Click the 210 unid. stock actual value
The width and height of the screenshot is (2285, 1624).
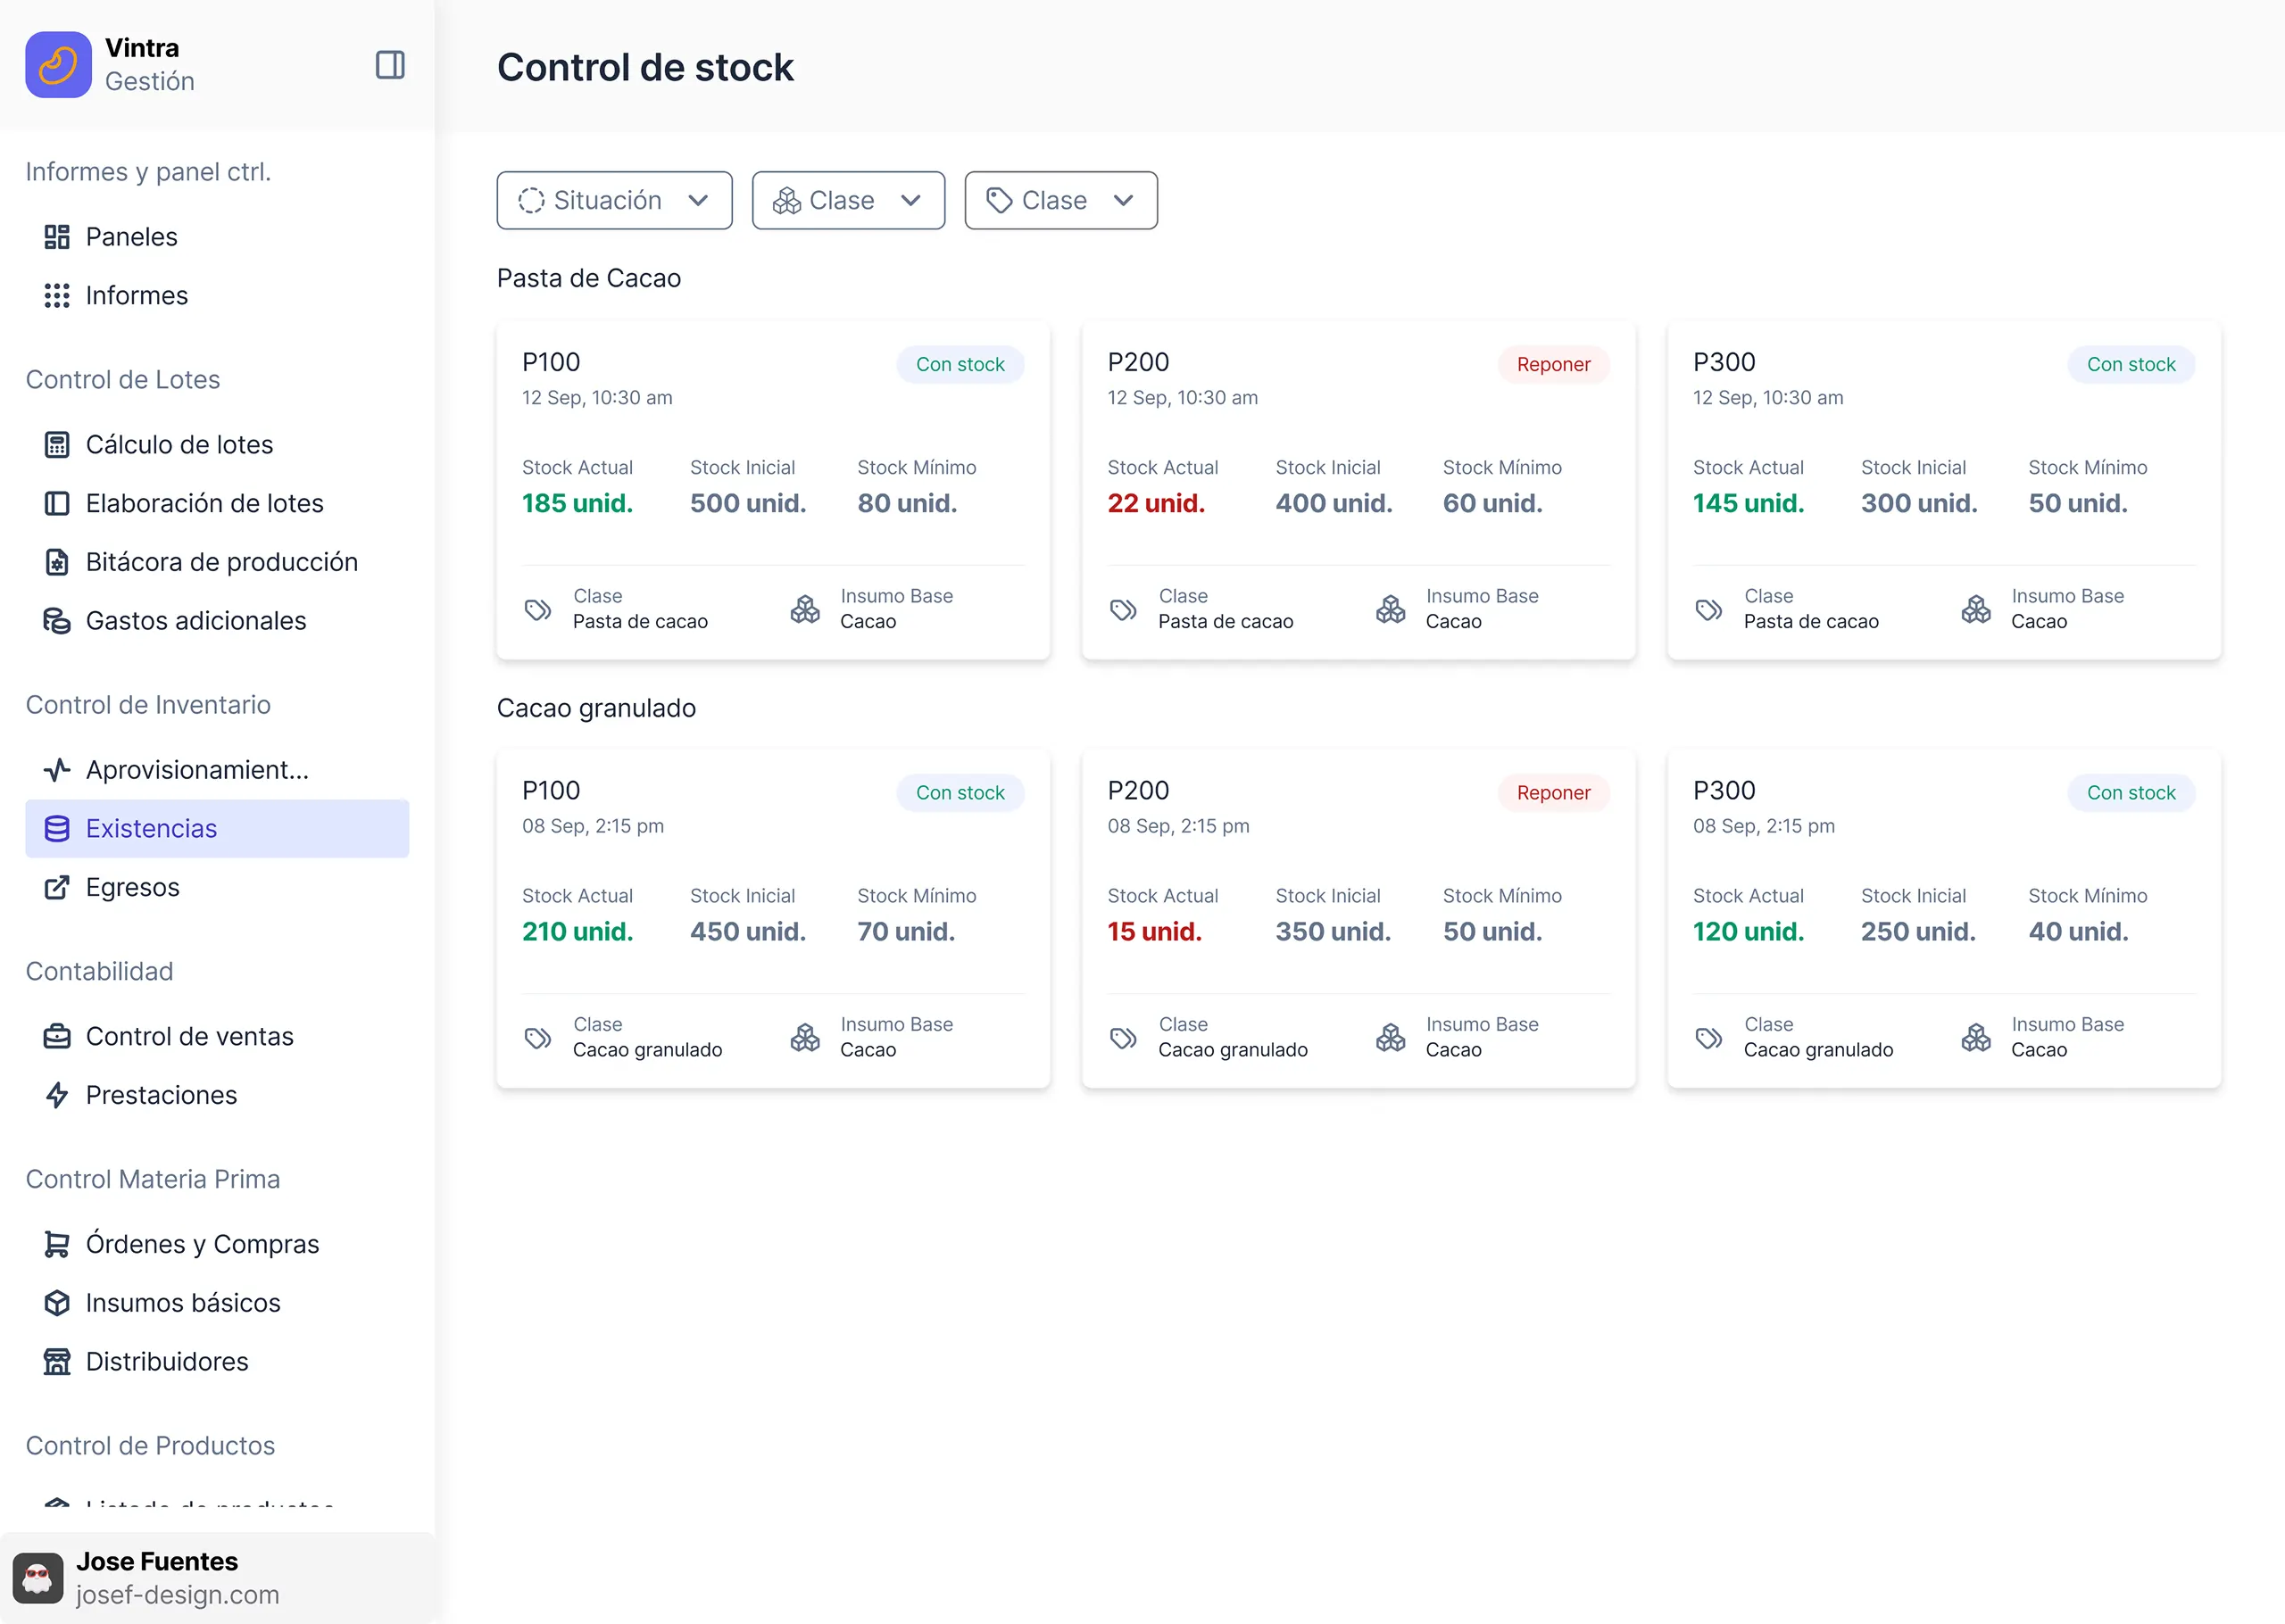(577, 931)
